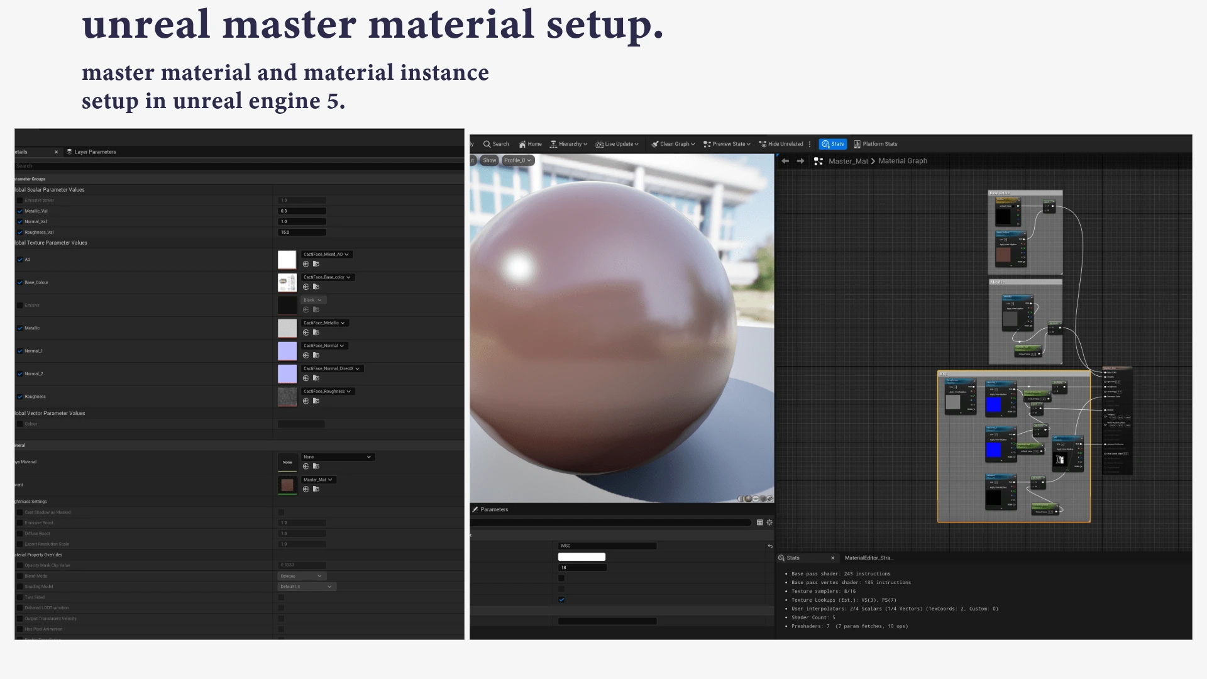1207x679 pixels.
Task: Close the Stats tab
Action: click(x=832, y=558)
